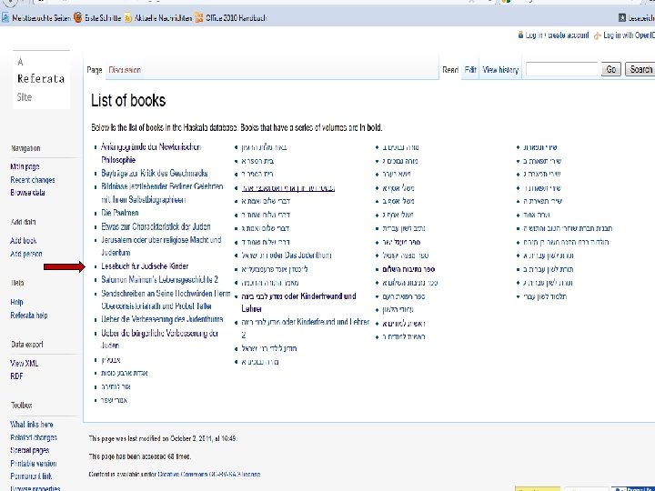Open Kinderfreund und Lehrer 2 link
The height and width of the screenshot is (491, 655).
coord(306,328)
